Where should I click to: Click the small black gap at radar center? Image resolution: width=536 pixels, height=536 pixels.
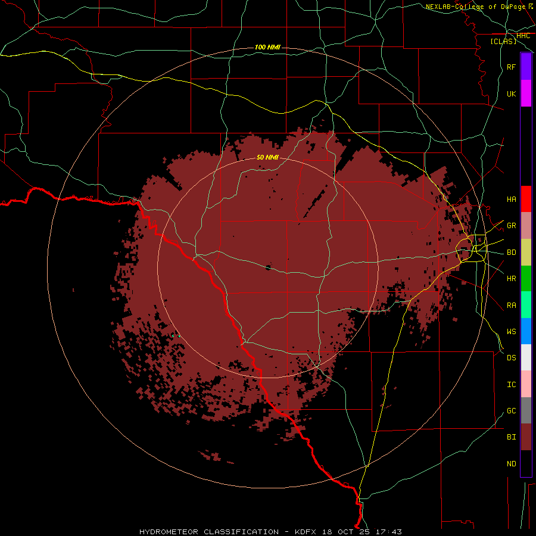pos(269,267)
